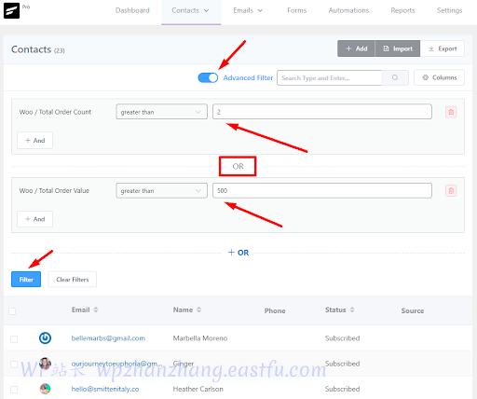Open the Forms menu item
Screen dimensions: 477x399
296,10
